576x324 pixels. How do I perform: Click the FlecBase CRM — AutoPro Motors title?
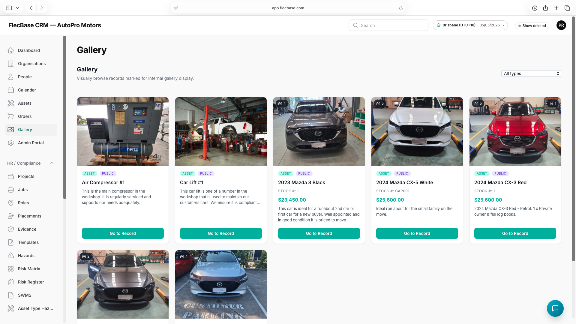(x=55, y=25)
